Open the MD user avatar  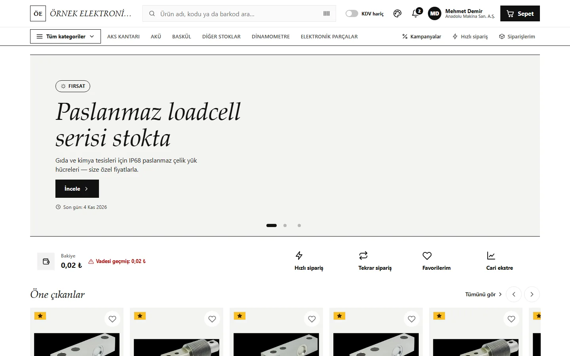point(435,13)
